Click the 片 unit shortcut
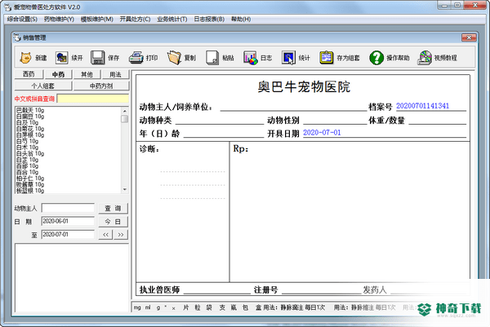Screen dimensions: 490x327 coord(186,307)
